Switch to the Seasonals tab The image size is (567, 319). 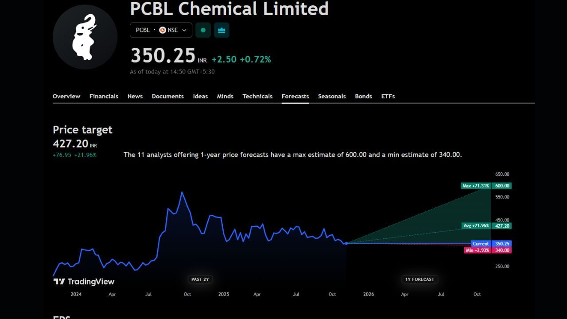[332, 96]
